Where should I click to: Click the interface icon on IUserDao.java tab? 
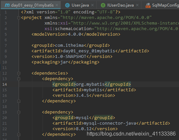pyautogui.click(x=103, y=5)
